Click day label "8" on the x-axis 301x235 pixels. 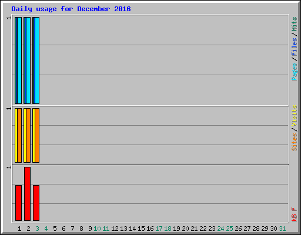coord(81,229)
